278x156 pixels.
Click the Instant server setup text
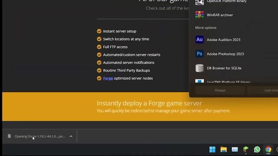120,31
